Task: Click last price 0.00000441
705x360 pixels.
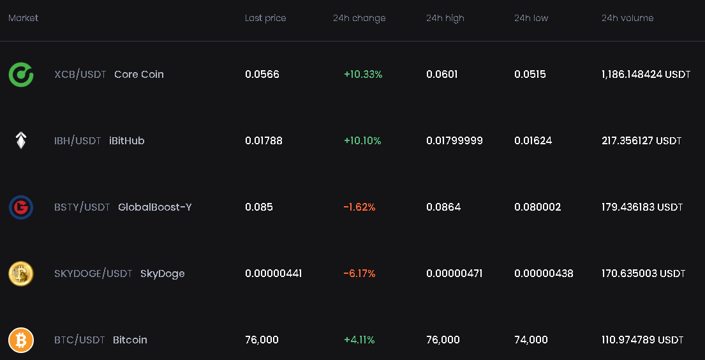Action: click(x=273, y=273)
